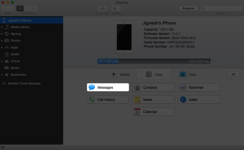This screenshot has width=244, height=150.
Task: Select Media Library in sidebar
Action: 32,27
